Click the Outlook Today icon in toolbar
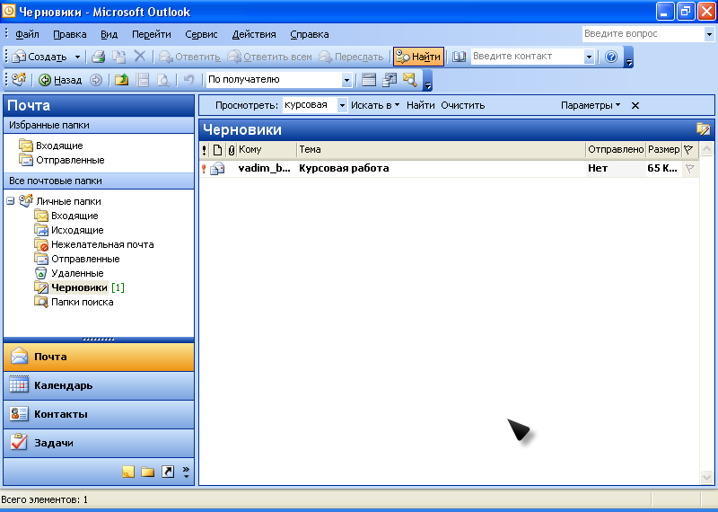This screenshot has height=512, width=718. 19,80
